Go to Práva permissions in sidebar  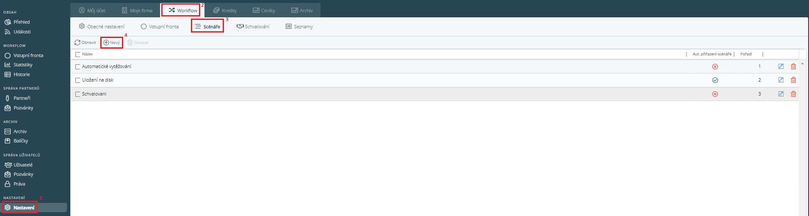[x=19, y=184]
